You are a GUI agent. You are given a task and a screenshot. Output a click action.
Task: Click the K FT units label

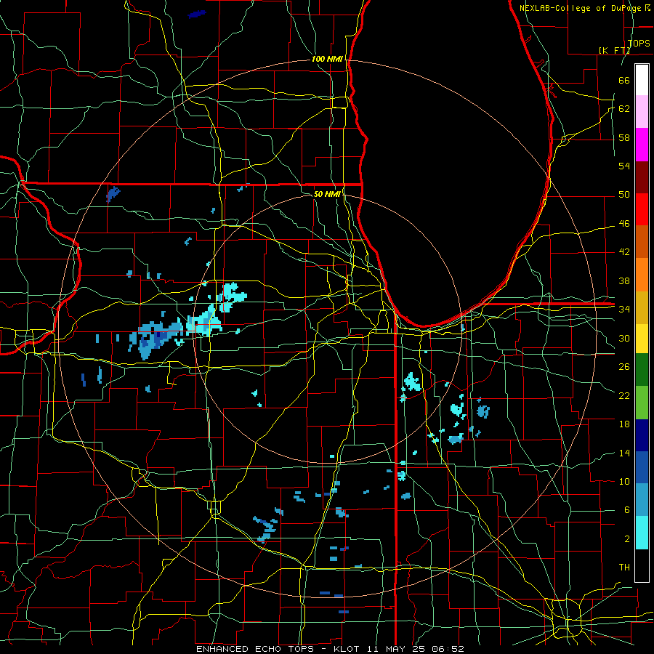click(614, 50)
